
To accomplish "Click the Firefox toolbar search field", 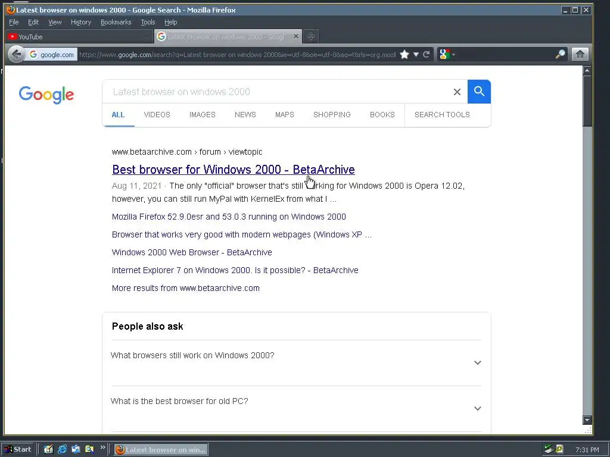I will click(505, 54).
